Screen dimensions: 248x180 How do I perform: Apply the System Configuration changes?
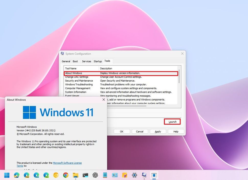click(x=158, y=131)
